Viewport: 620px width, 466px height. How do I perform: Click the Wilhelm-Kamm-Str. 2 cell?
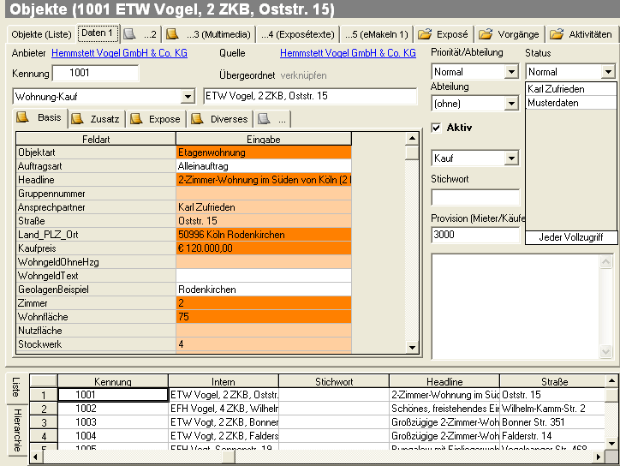click(553, 409)
